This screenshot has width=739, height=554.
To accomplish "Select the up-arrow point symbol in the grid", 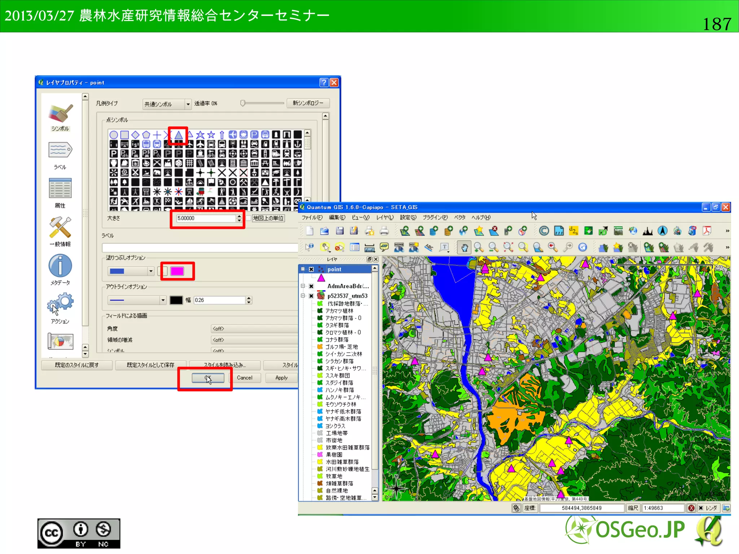I will (222, 135).
